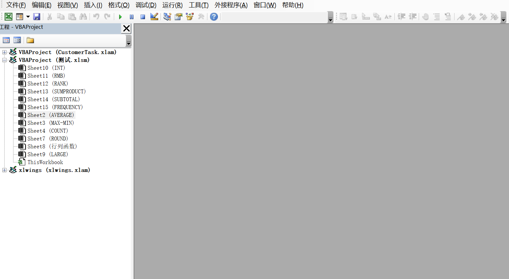The height and width of the screenshot is (279, 509).
Task: Open the Project Explorer from the toolbar
Action: click(x=167, y=17)
